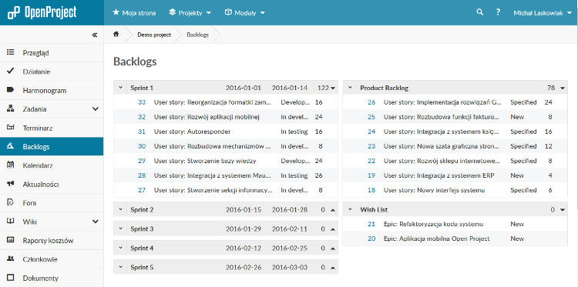The image size is (578, 287).
Task: Expand Zadania submenu chevron
Action: 95,109
